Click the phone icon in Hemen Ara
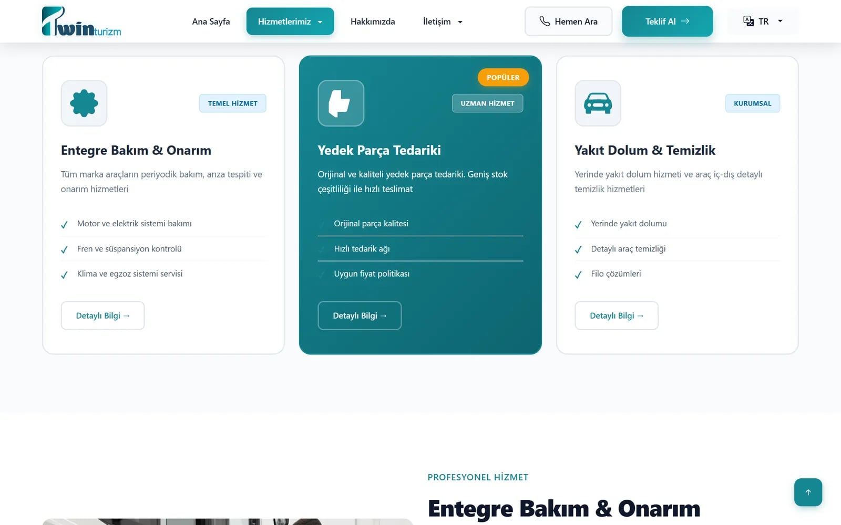Image resolution: width=841 pixels, height=525 pixels. click(545, 21)
